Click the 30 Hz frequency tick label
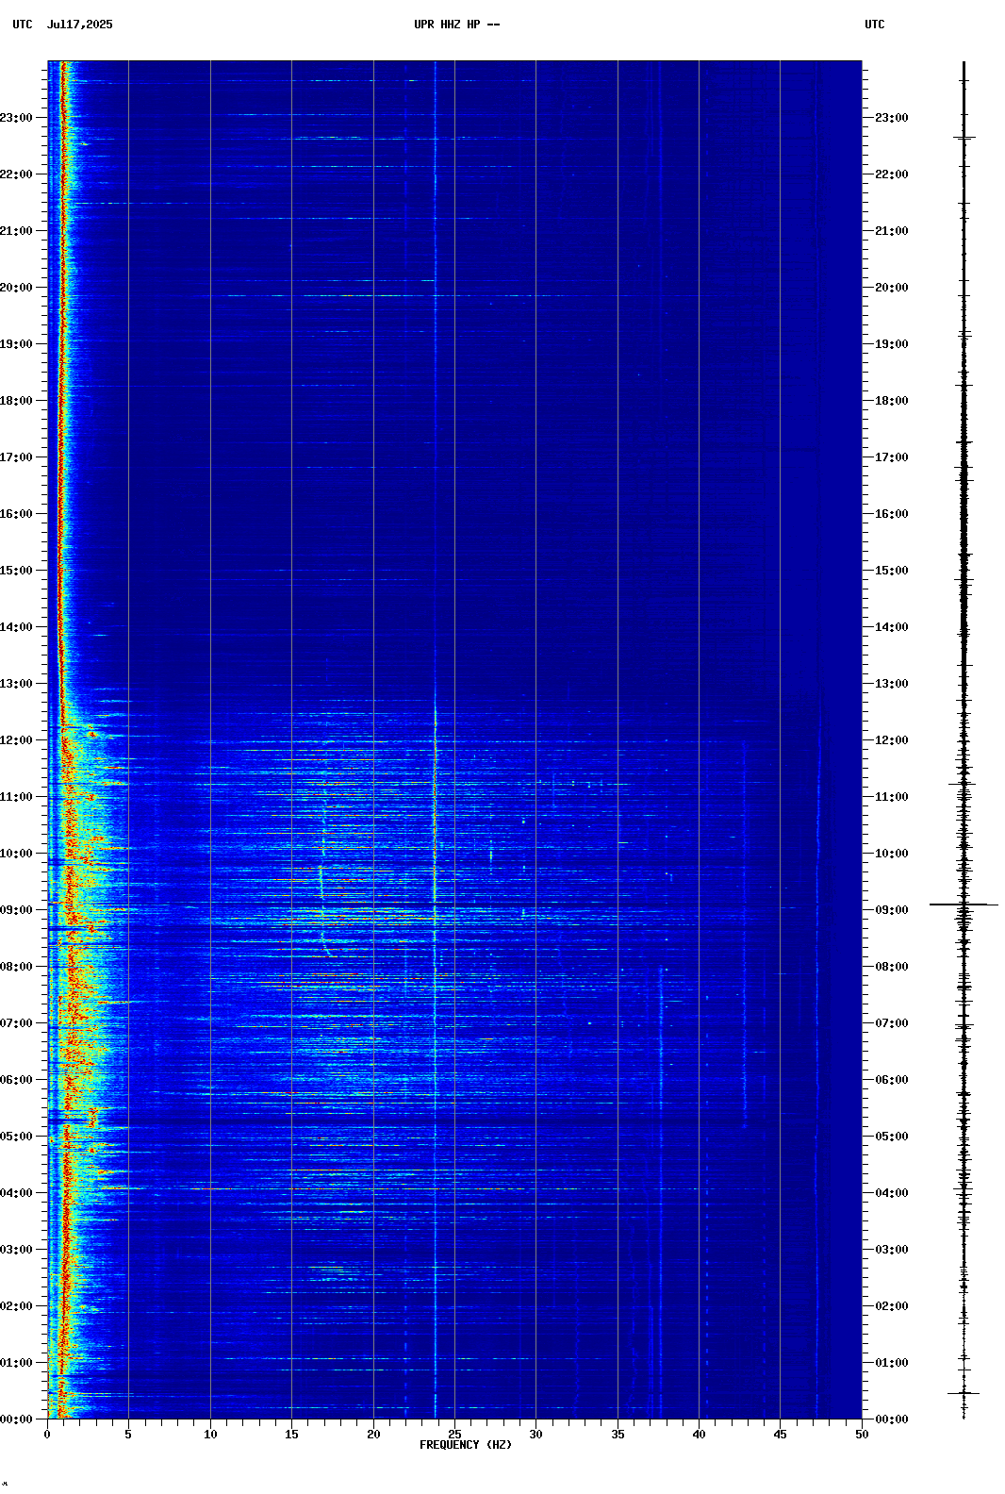The image size is (1005, 1494). 535,1435
